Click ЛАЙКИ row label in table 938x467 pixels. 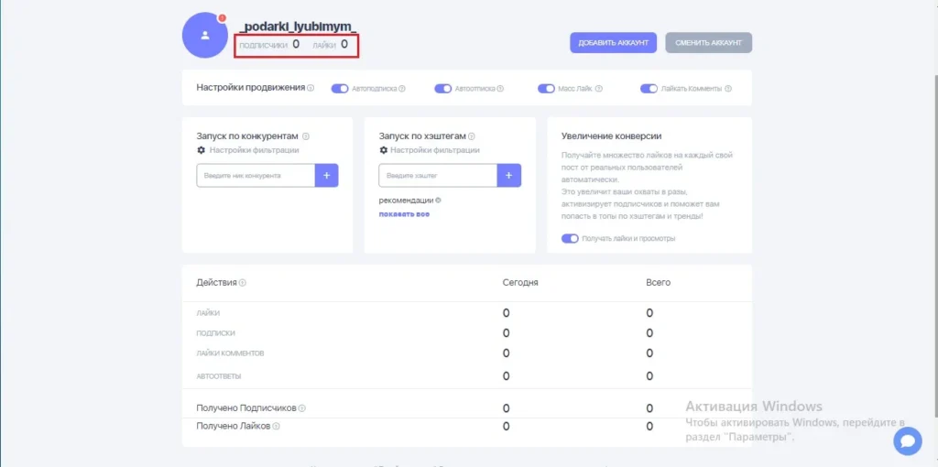208,313
